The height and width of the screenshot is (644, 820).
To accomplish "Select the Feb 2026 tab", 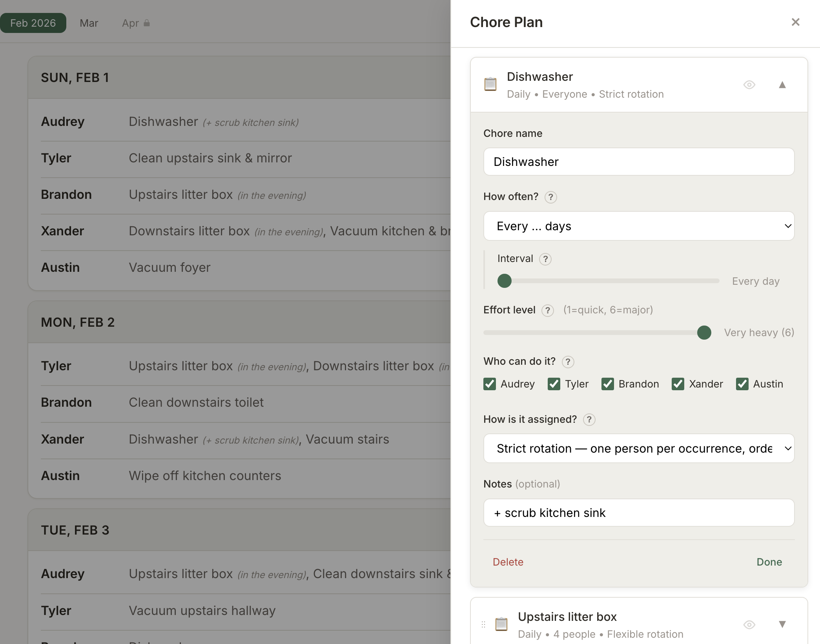I will click(x=33, y=23).
